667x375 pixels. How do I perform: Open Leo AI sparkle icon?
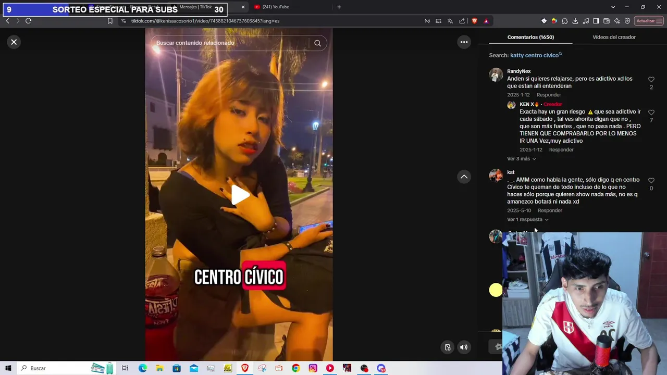tap(617, 21)
